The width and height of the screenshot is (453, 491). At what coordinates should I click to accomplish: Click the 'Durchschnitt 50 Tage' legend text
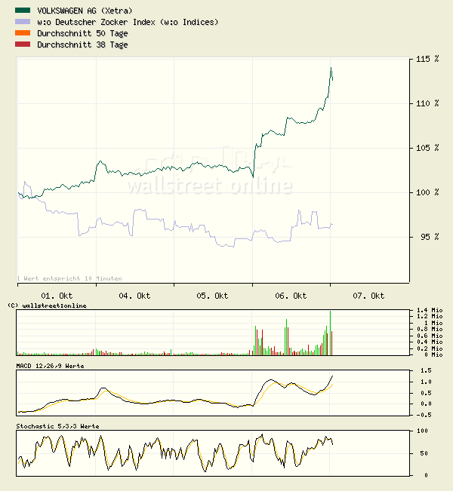point(82,33)
